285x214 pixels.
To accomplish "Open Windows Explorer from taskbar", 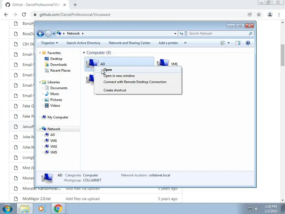I will (25, 208).
